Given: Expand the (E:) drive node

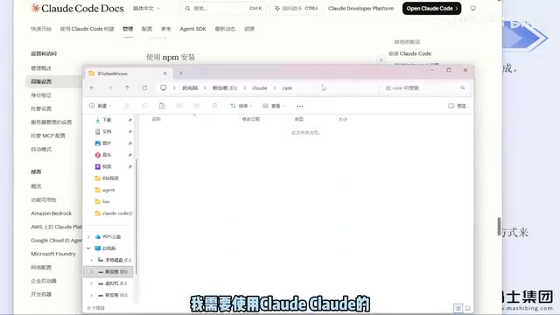Looking at the screenshot, I should (x=91, y=283).
